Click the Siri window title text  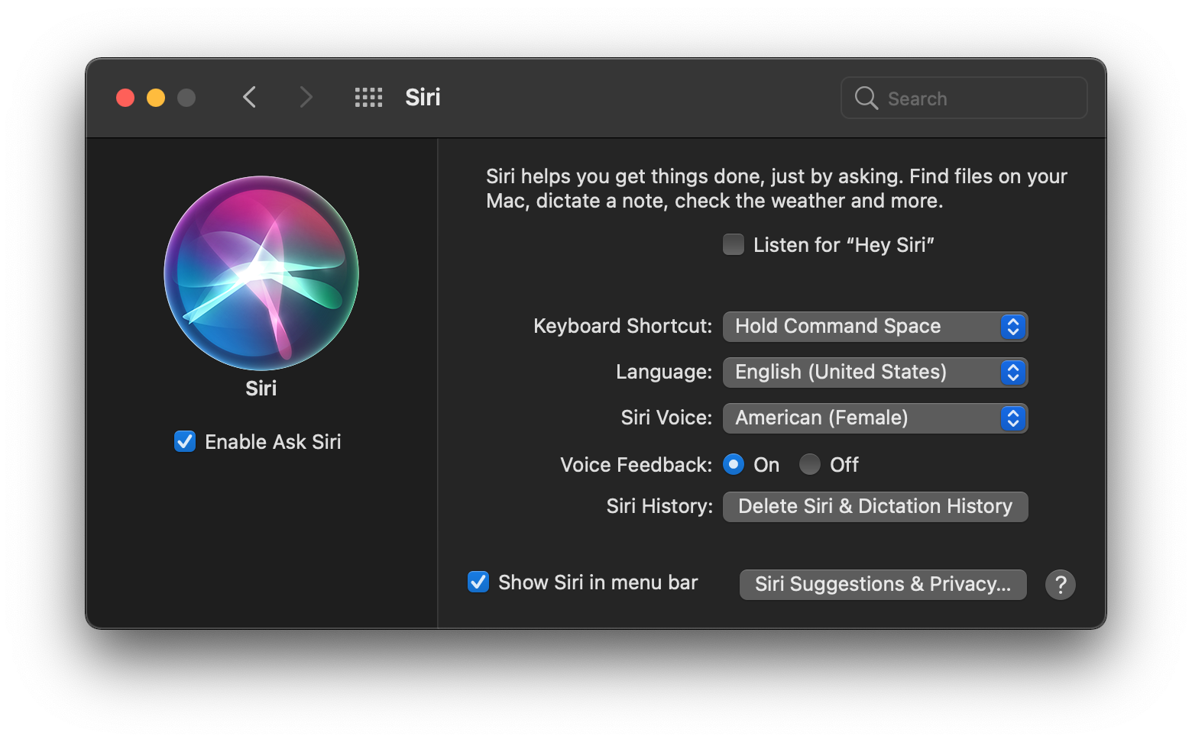(x=423, y=98)
